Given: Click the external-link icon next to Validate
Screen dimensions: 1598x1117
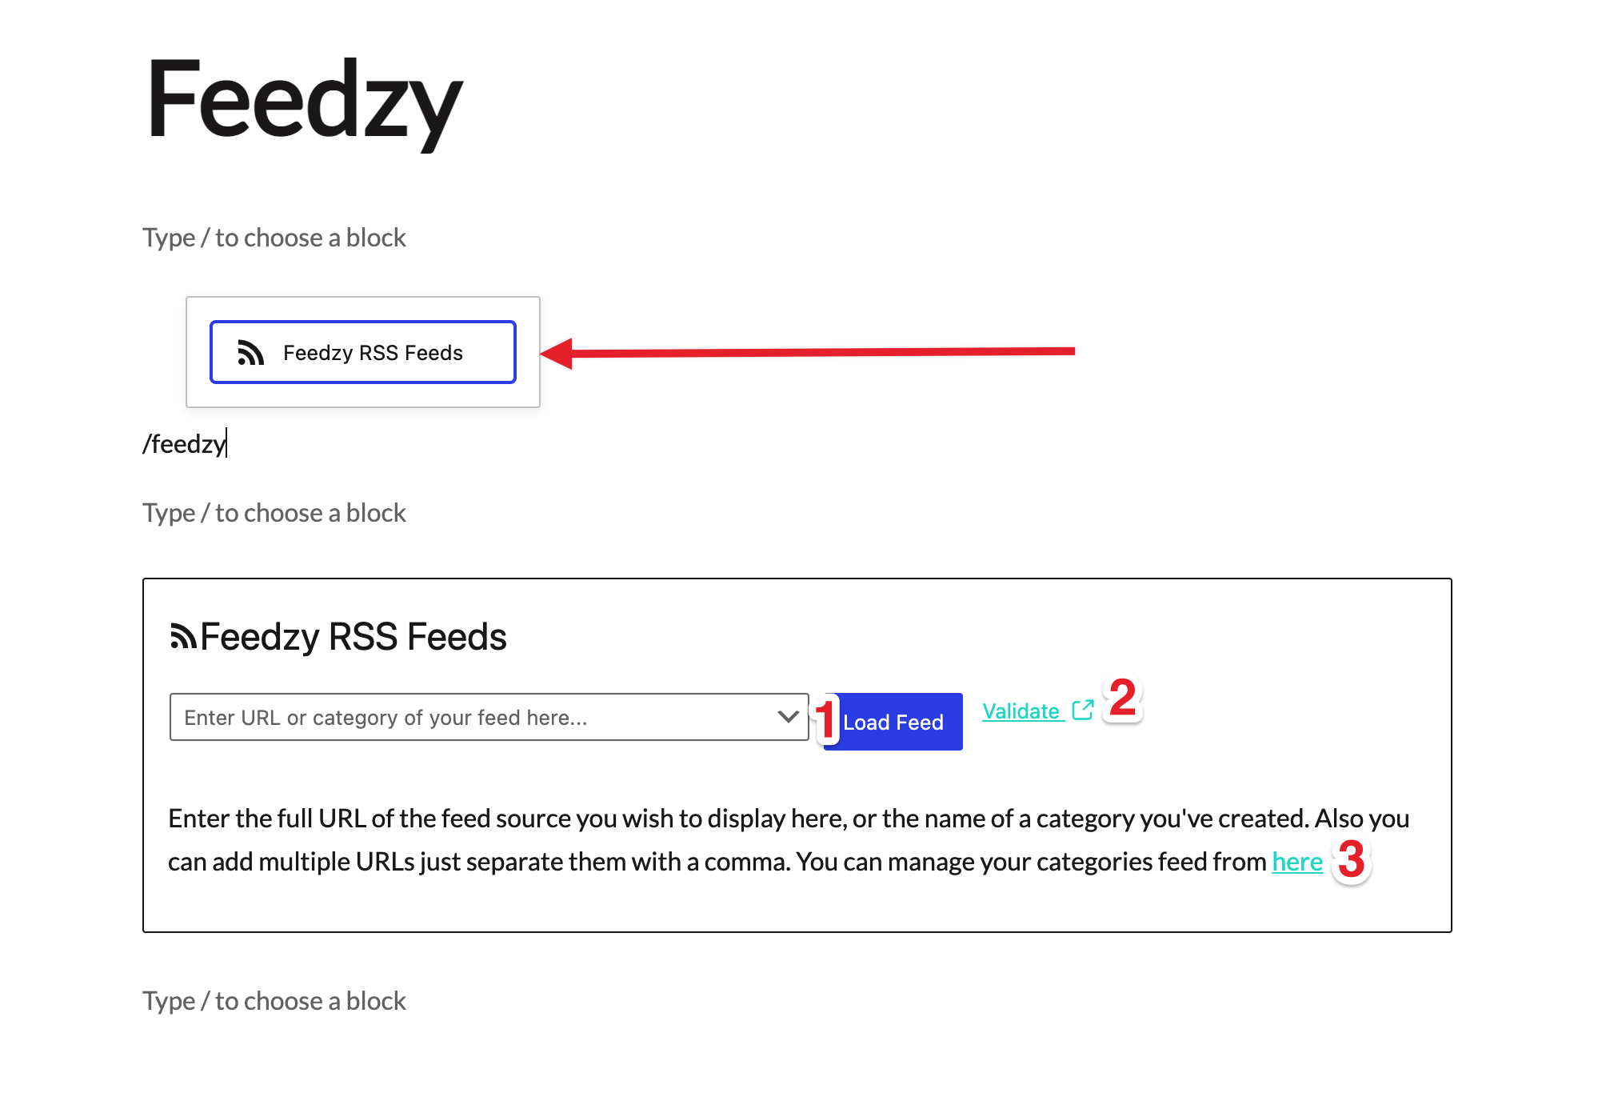Looking at the screenshot, I should pos(1083,710).
